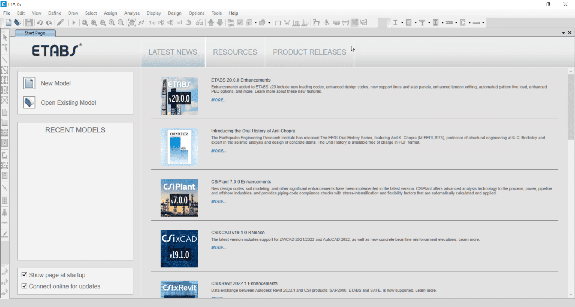Undo the last action

coord(40,22)
